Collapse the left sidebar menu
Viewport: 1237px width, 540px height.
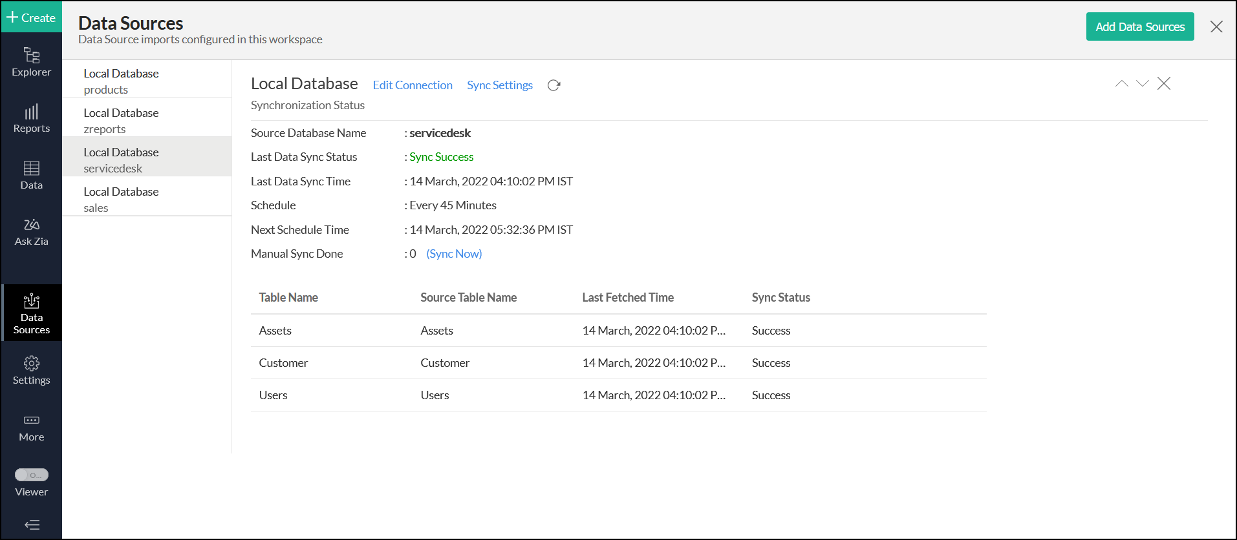tap(32, 524)
